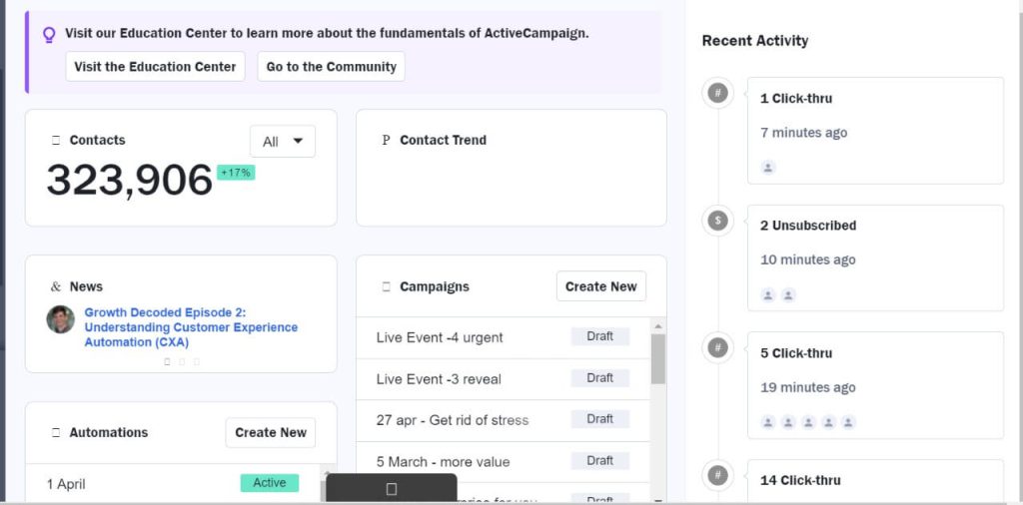
Task: Select the third news carousel dot
Action: [197, 361]
